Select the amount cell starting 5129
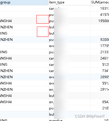Image resolution: width=109 pixels, height=121 pixels. 100,65
